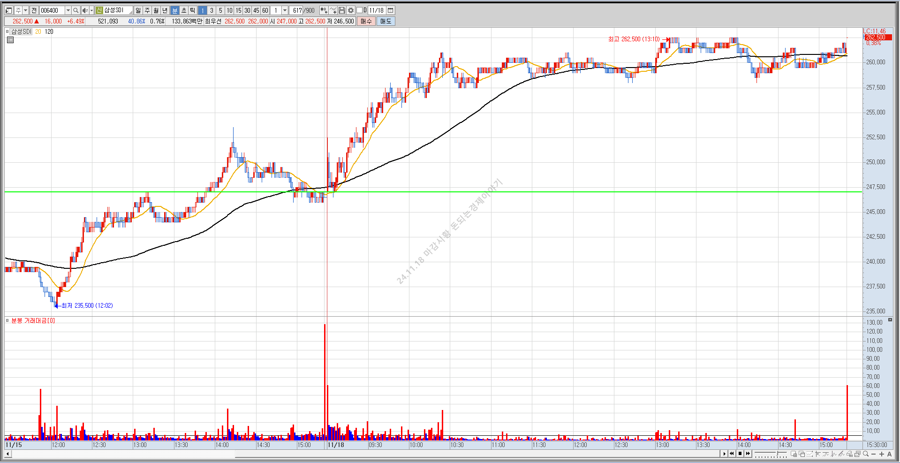Expand the dropdown next to speaker icon
The image size is (900, 463).
(91, 10)
